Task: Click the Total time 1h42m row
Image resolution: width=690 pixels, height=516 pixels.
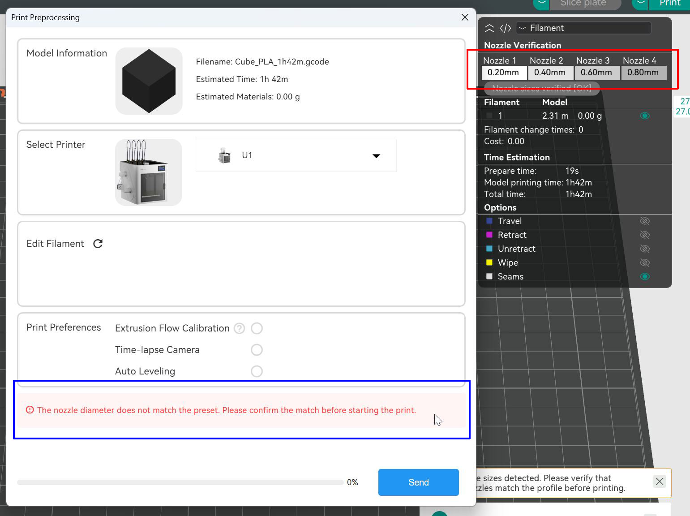Action: [x=538, y=194]
